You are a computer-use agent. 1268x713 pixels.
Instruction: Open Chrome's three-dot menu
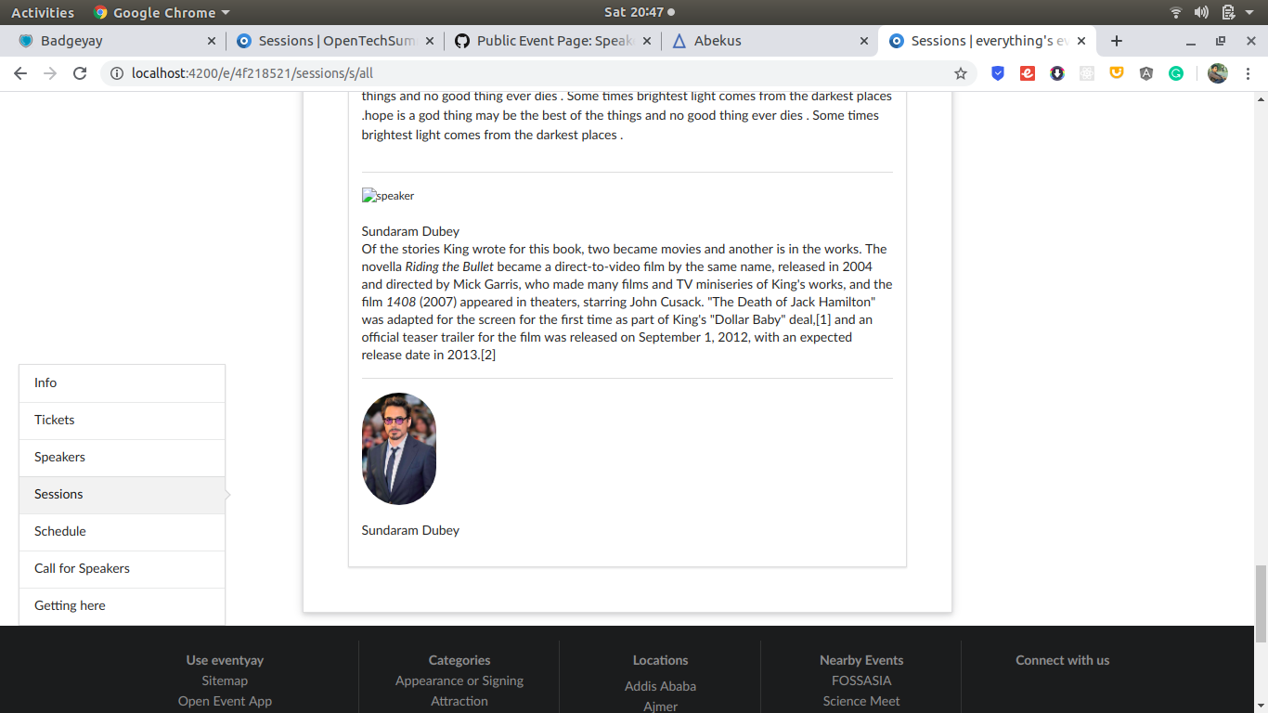(x=1248, y=73)
